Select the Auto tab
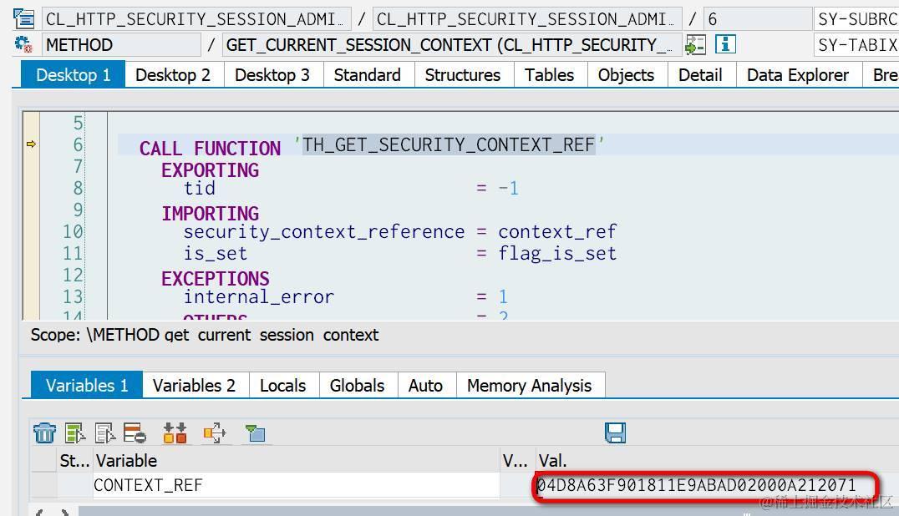 [x=425, y=386]
